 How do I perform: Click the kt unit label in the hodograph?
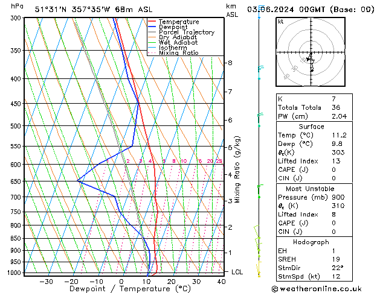click(x=281, y=22)
